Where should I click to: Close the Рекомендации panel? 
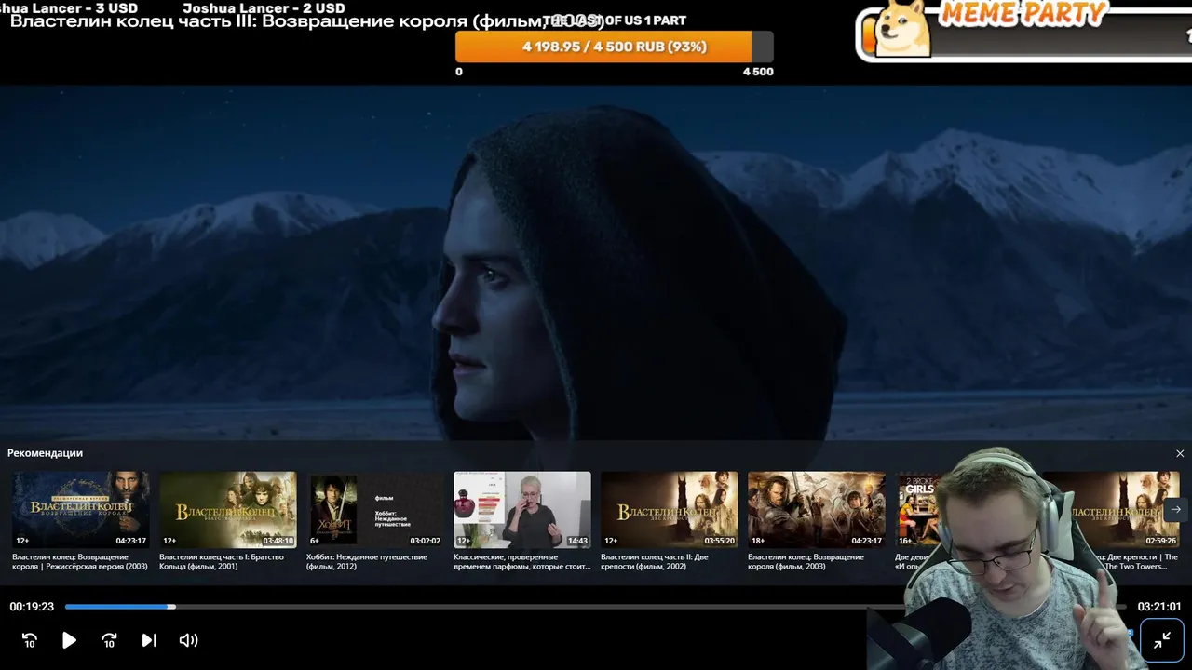1180,454
